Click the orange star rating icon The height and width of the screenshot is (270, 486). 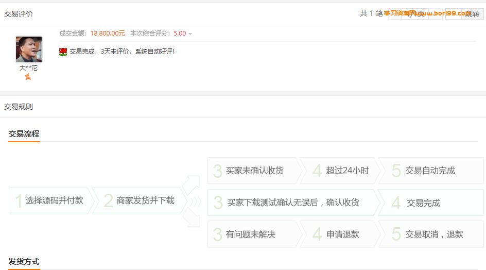28,77
